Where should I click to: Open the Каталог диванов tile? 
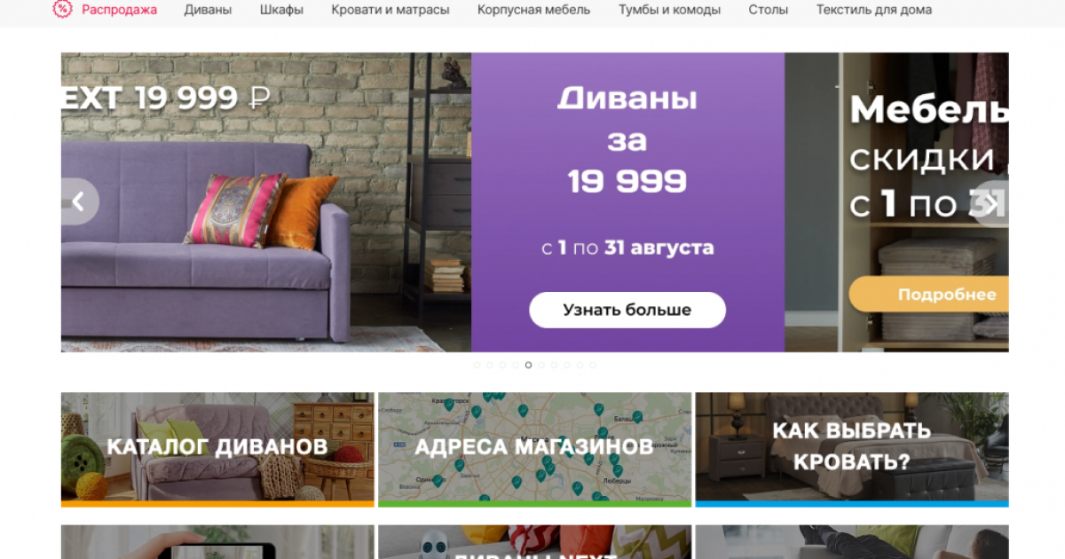click(217, 450)
